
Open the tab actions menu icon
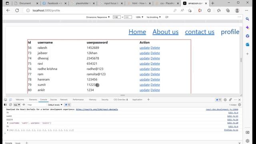point(7,3)
